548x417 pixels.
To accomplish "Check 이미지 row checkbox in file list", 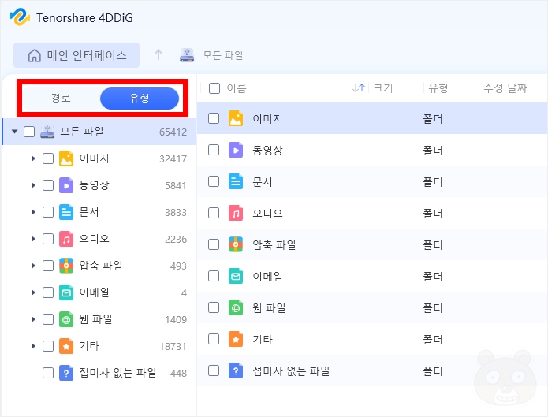I will tap(214, 118).
